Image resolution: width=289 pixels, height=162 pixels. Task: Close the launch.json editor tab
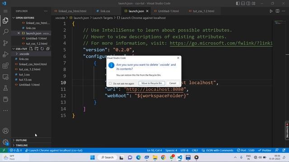point(147,11)
